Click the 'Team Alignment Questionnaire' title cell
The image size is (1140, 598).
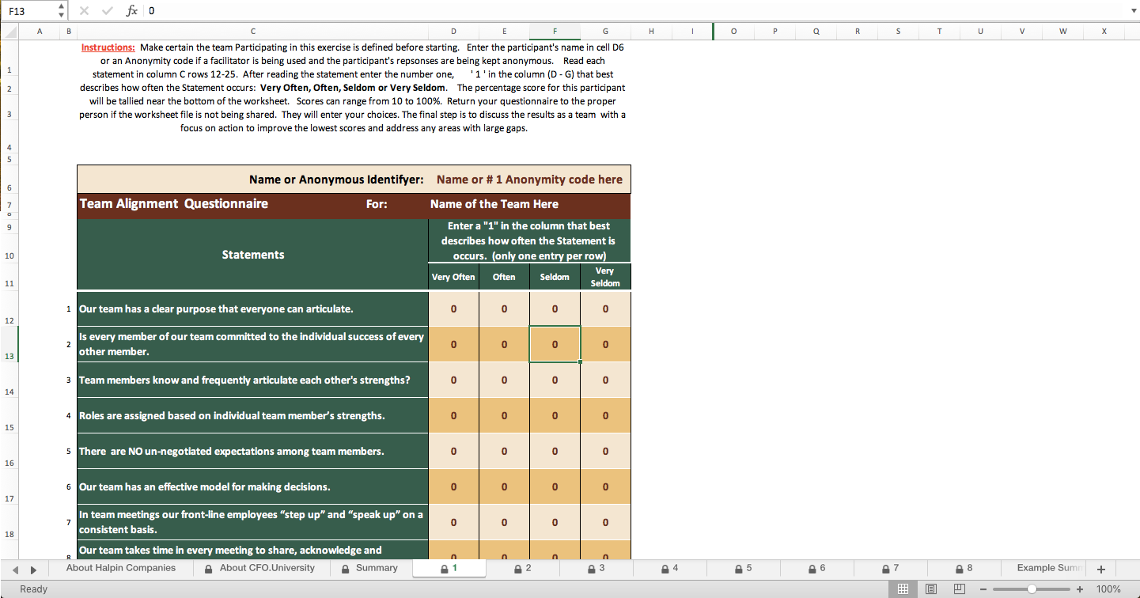click(173, 204)
